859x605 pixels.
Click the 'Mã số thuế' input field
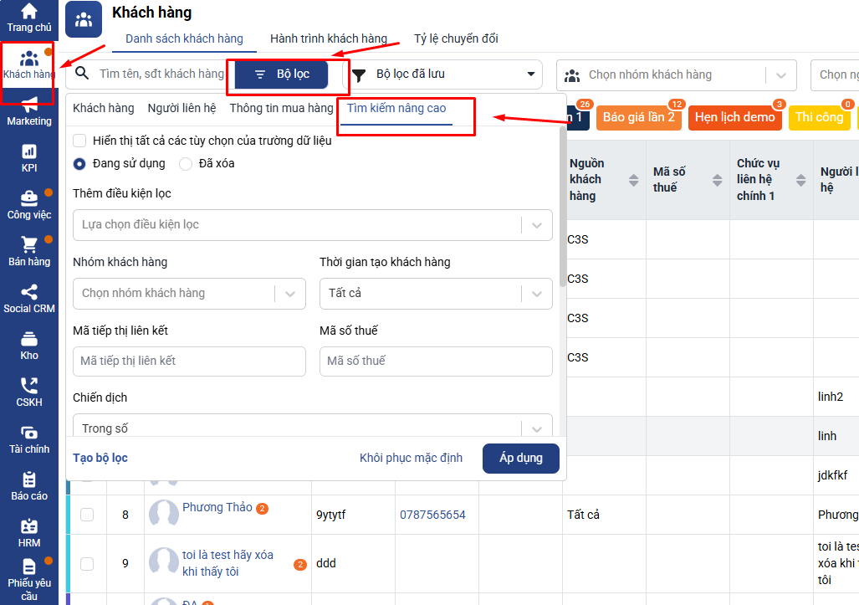[x=435, y=361]
